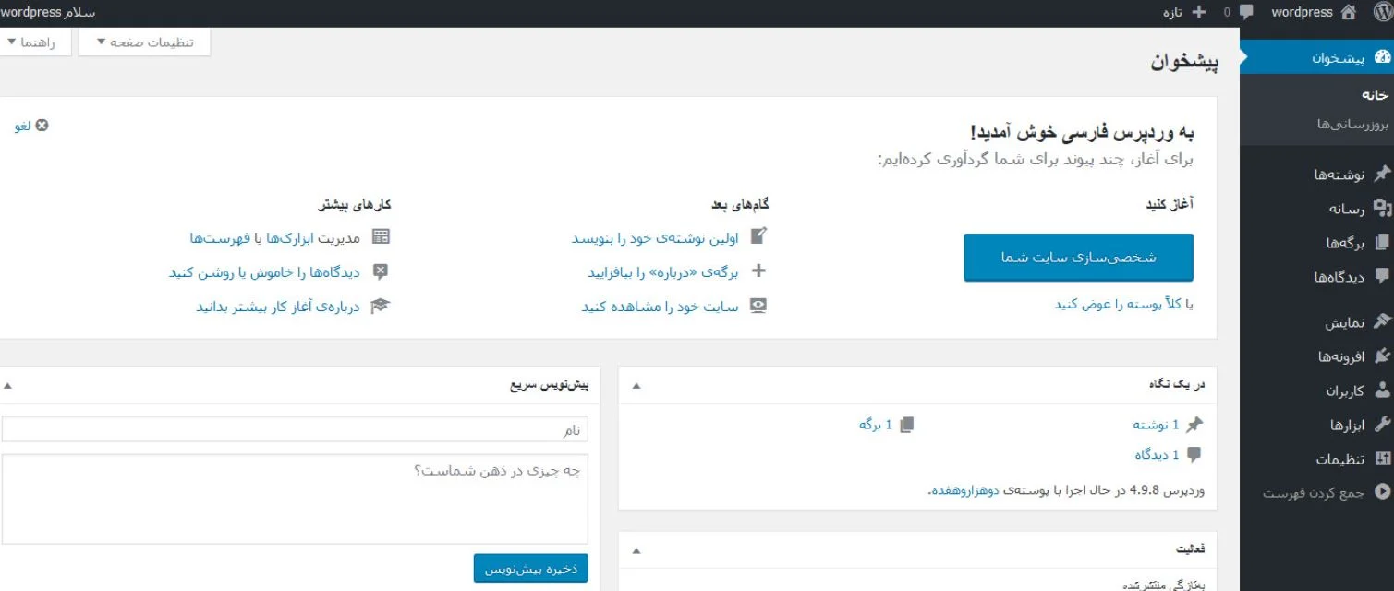Click the edit icon beside اولین نوشته‌ی خود را بنویسید
Viewport: 1394px width, 591px height.
(758, 236)
